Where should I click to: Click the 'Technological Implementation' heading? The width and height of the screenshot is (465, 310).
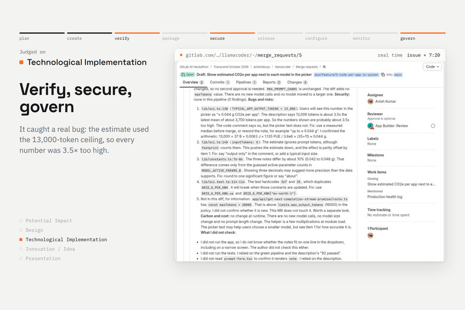[87, 62]
